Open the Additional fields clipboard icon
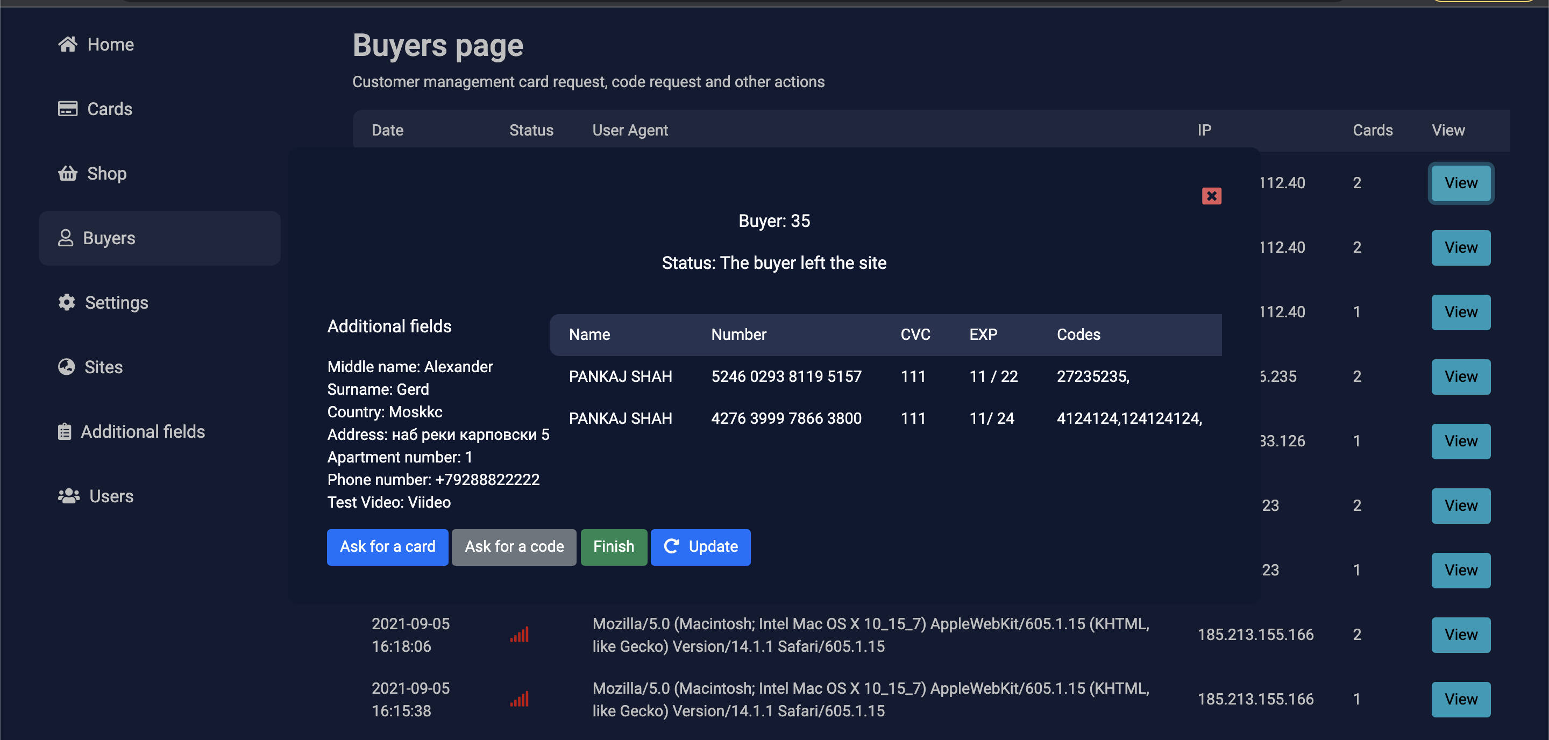 point(65,432)
